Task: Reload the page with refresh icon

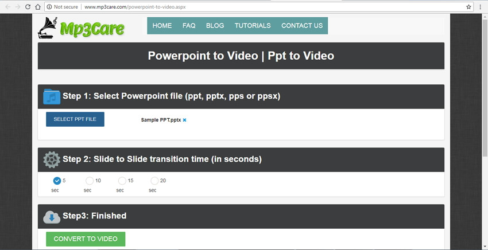Action: (x=28, y=7)
